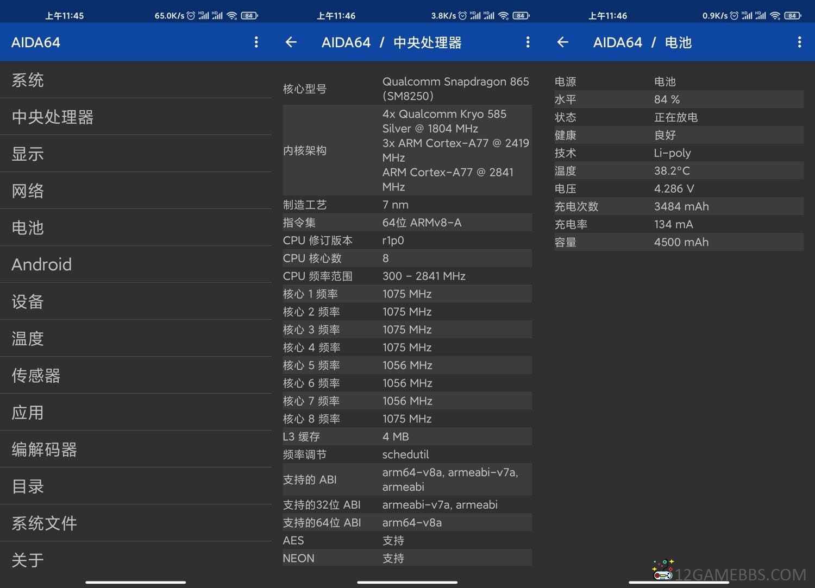Open the 应用 category
The image size is (815, 588).
[x=136, y=413]
